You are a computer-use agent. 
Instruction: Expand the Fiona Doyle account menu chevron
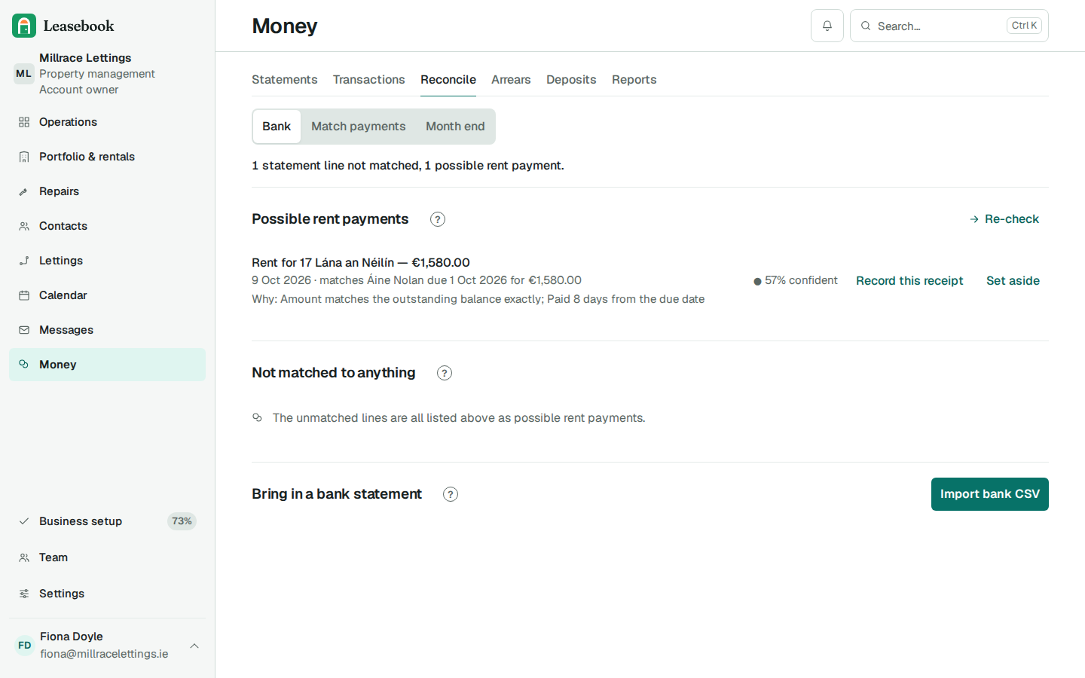pos(194,646)
